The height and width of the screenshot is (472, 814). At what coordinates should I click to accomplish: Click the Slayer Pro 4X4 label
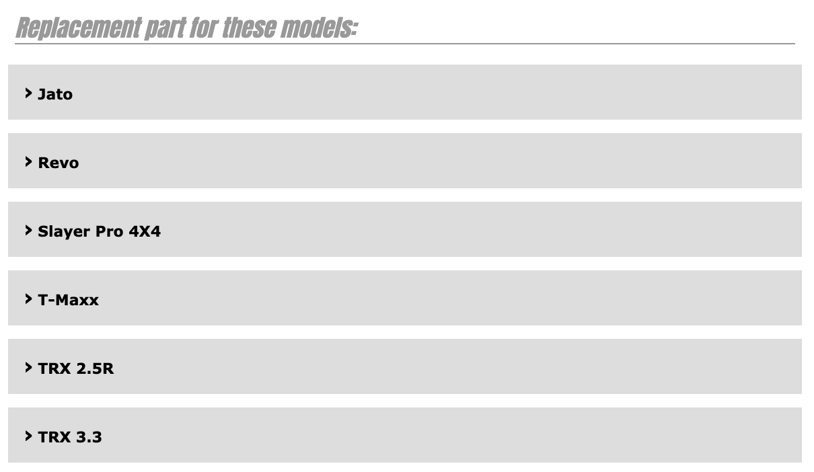(x=100, y=231)
